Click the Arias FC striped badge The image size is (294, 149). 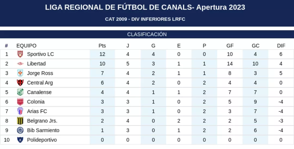(20, 111)
